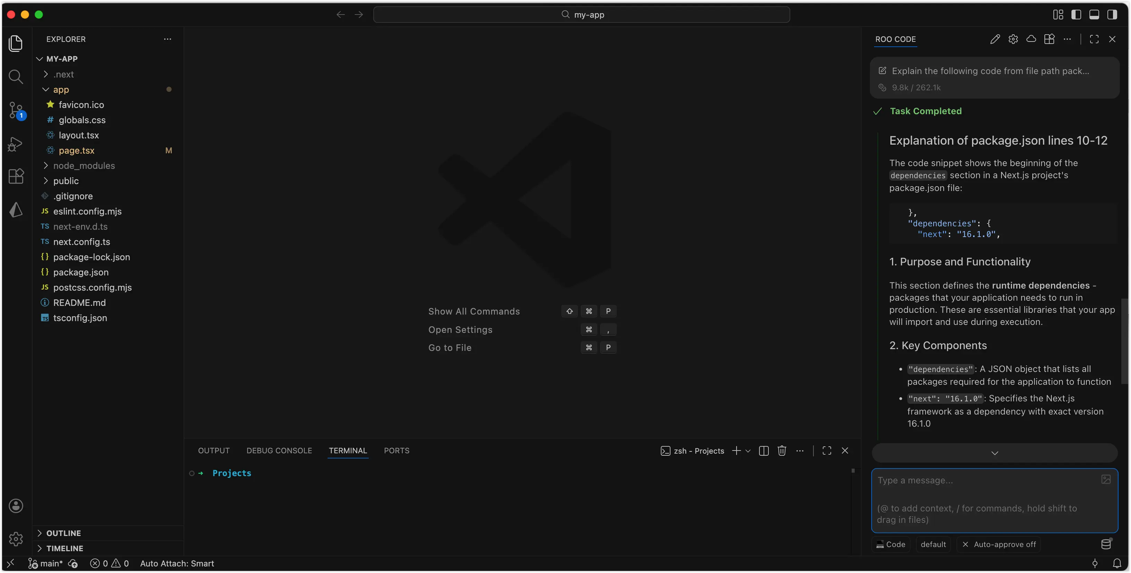The height and width of the screenshot is (573, 1131).
Task: Collapse the app folder
Action: (x=61, y=90)
